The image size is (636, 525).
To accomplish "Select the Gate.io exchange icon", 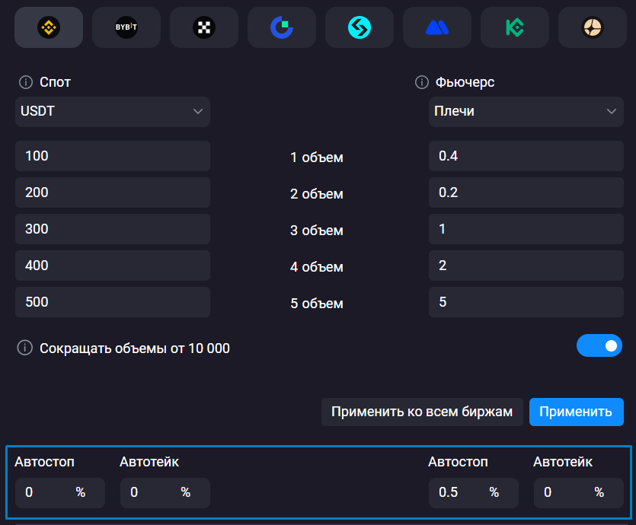I will 282,27.
